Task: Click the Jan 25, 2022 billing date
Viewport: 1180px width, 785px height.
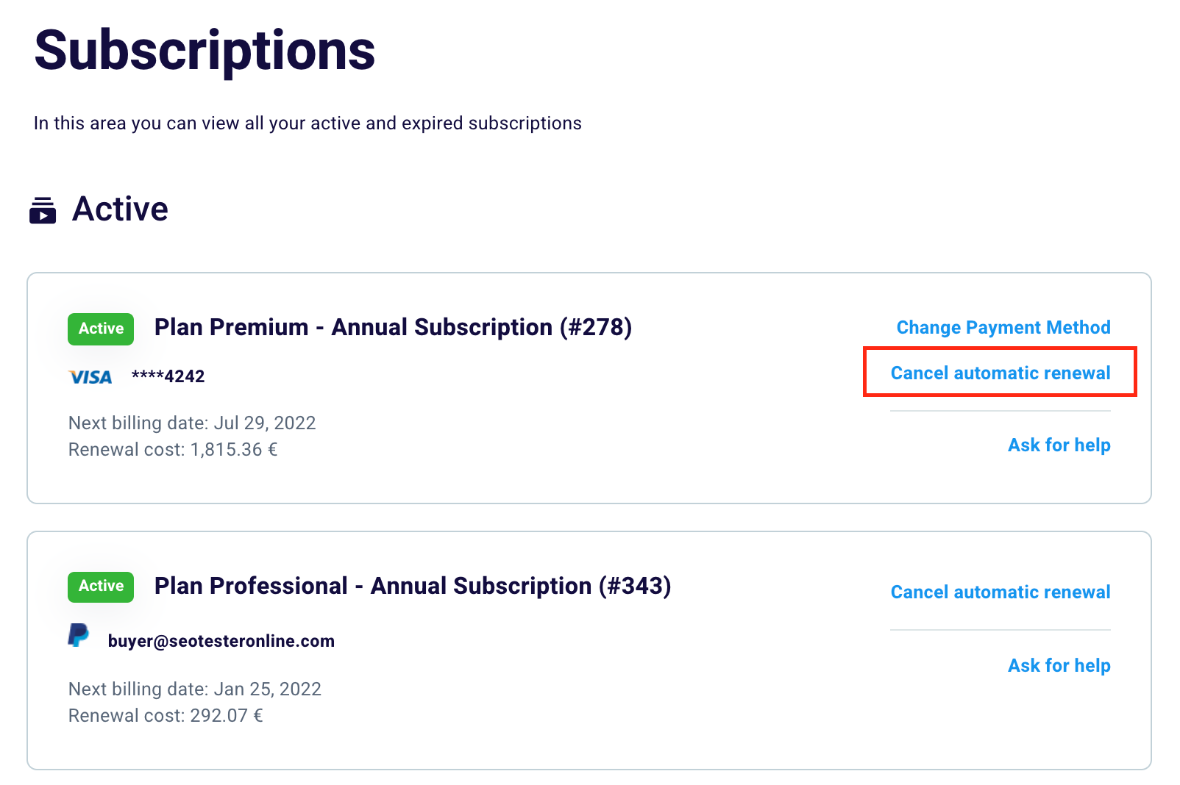Action: click(x=267, y=689)
